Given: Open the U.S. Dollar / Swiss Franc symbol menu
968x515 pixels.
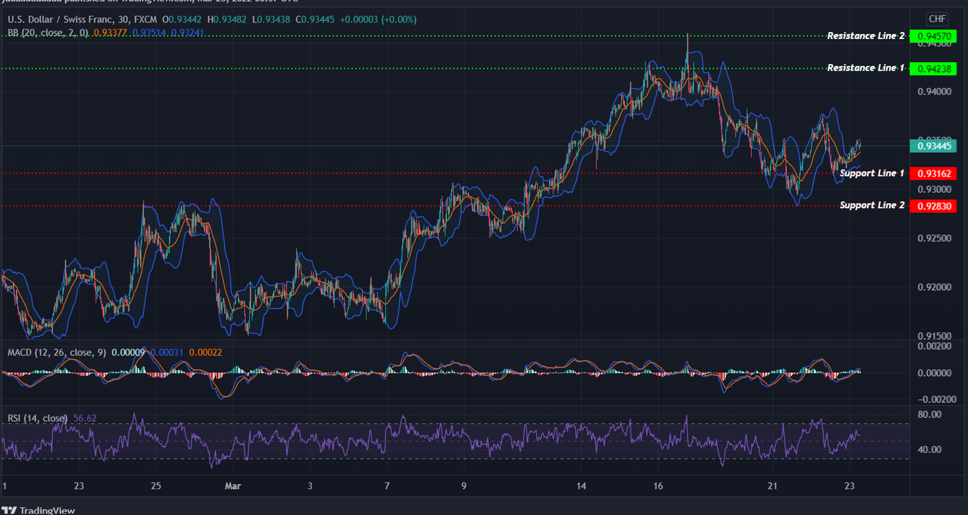Looking at the screenshot, I should pyautogui.click(x=60, y=19).
